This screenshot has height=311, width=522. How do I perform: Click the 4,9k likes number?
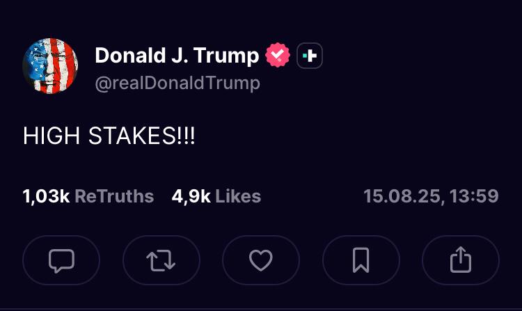tap(191, 196)
